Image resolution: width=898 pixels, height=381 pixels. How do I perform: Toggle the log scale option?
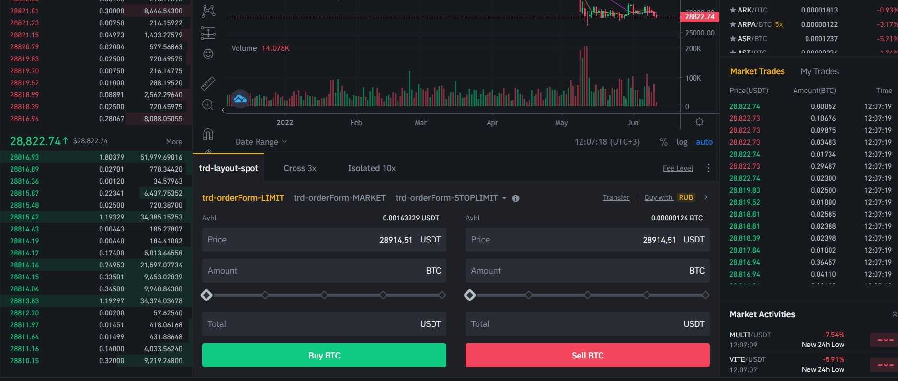point(682,142)
